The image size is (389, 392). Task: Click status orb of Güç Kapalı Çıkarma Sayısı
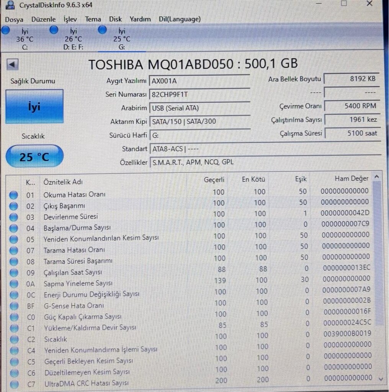coord(14,317)
